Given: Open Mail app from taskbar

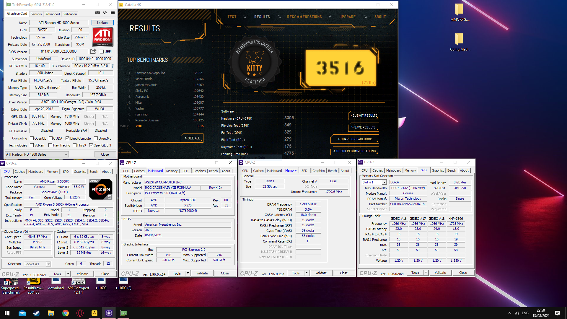Looking at the screenshot, I should 22,313.
